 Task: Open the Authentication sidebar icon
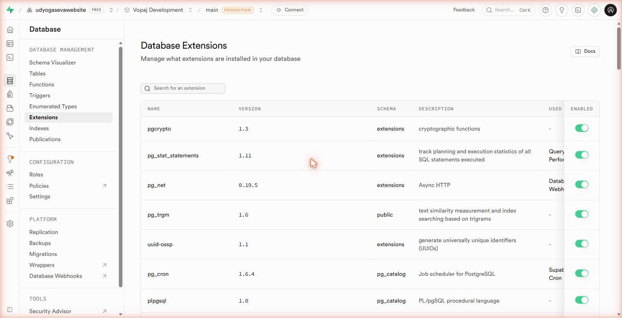click(10, 95)
